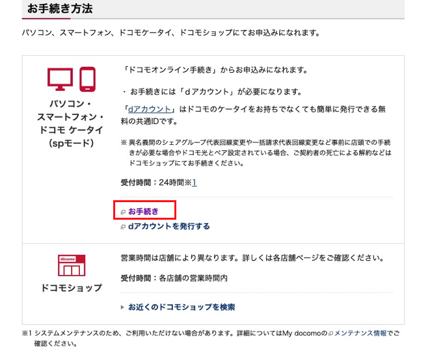Click the 受付時間：各店舗の営業時間内 text
Screen dimensions: 432x351
pyautogui.click(x=174, y=278)
